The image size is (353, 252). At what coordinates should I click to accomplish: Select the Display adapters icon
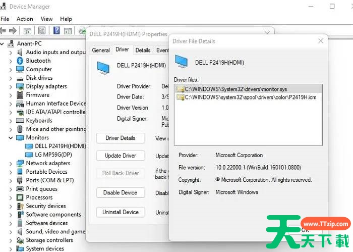pos(20,86)
